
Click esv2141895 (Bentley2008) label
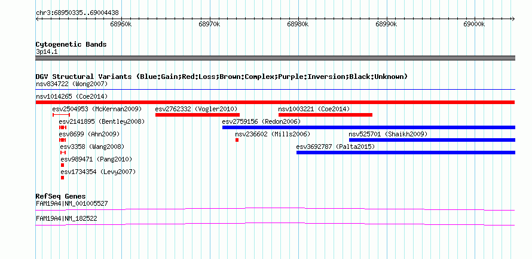click(x=102, y=121)
